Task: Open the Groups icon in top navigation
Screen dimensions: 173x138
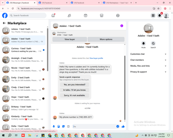Action: point(118,16)
